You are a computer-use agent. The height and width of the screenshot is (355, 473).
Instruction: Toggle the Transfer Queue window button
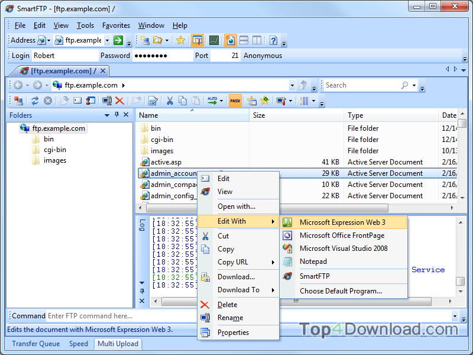[197, 40]
